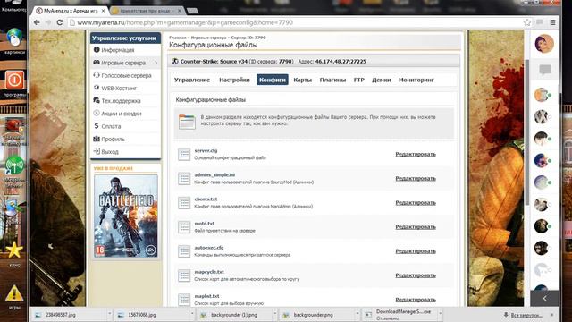
Task: Open dropdown for 15675068.jpg download
Action: tap(192, 314)
